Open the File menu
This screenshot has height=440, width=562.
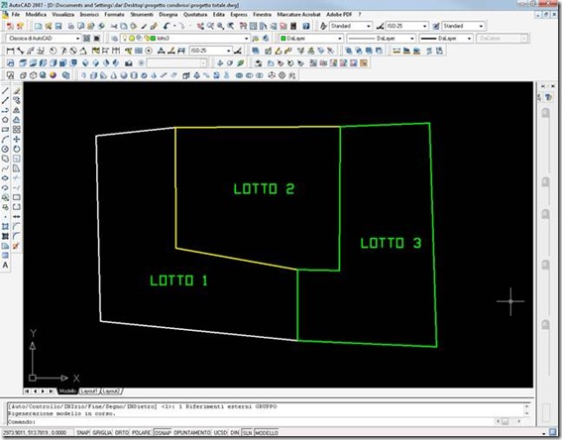point(16,15)
